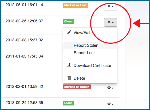This screenshot has width=150, height=110.
Task: Select date text 2013-09-24 12:58:35
Action: pyautogui.click(x=24, y=103)
